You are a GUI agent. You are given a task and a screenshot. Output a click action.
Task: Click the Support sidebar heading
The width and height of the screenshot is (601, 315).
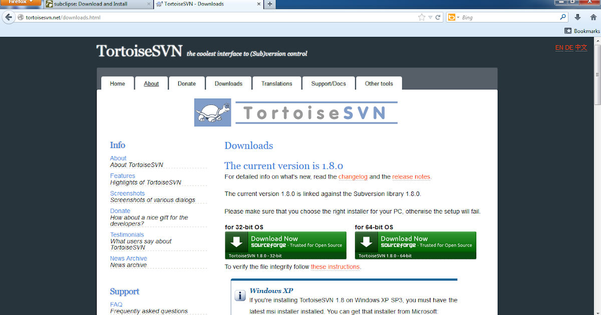click(125, 291)
